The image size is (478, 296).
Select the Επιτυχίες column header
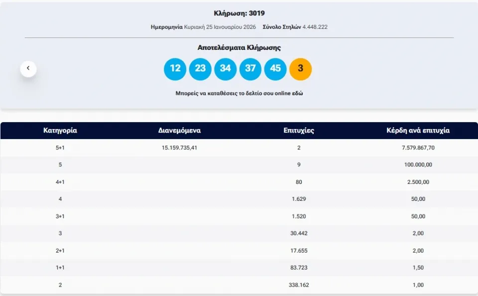(299, 131)
